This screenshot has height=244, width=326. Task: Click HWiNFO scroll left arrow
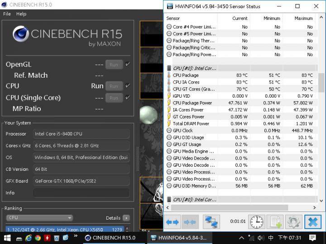click(x=168, y=207)
